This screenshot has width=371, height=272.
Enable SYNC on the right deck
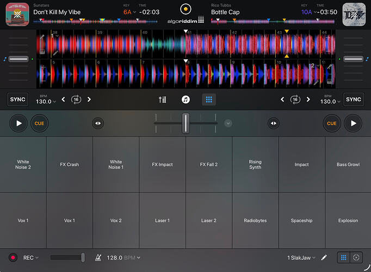[x=354, y=100]
